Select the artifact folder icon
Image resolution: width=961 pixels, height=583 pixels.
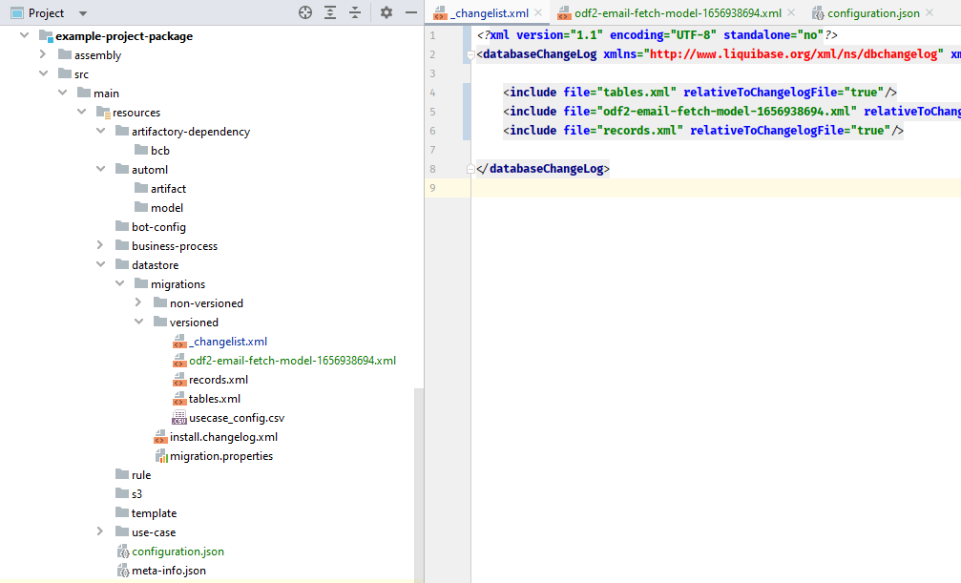(141, 188)
